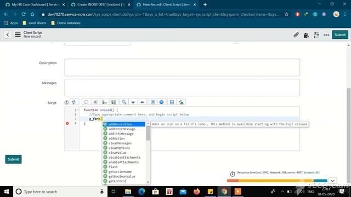Viewport: 351px width, 197px height.
Task: Expand the response time chevron
Action: 333,181
